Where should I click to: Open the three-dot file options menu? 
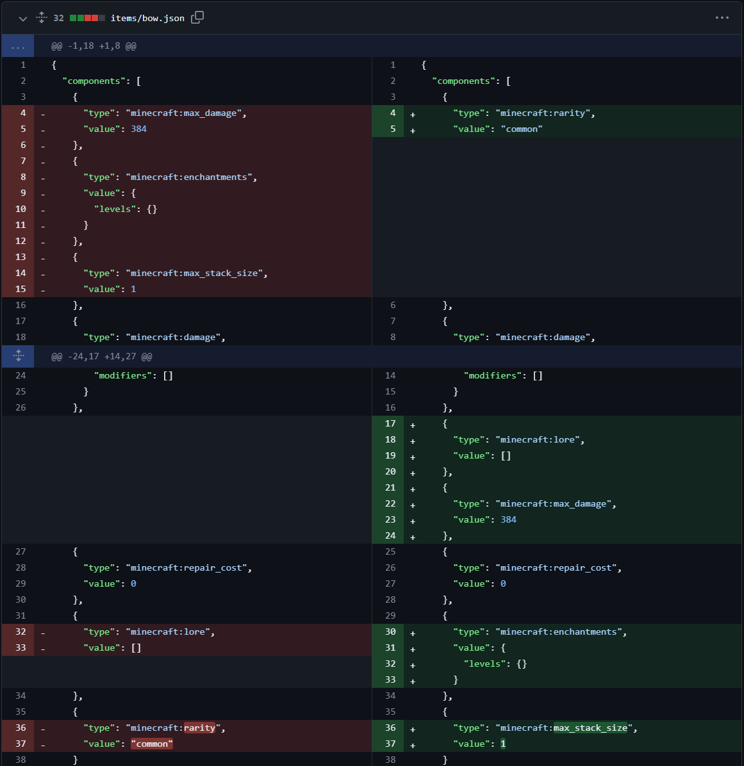(x=722, y=18)
